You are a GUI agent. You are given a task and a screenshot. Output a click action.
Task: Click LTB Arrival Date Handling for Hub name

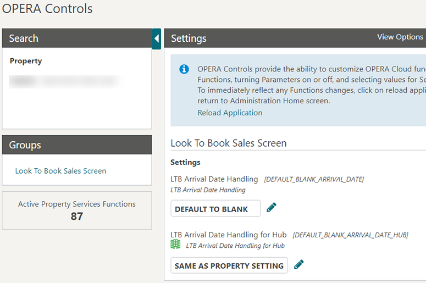(229, 235)
